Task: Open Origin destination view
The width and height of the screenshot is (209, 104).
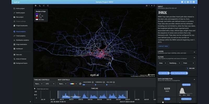Action: (22, 44)
